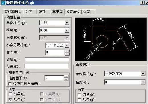148x104 pixels.
Task: Click the 舍入(R) input field
Action: 55,52
